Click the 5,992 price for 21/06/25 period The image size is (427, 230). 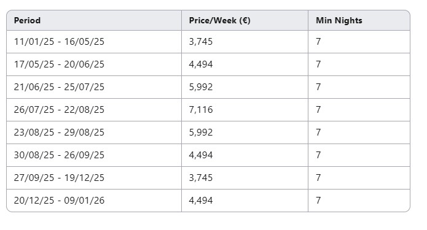click(x=245, y=87)
